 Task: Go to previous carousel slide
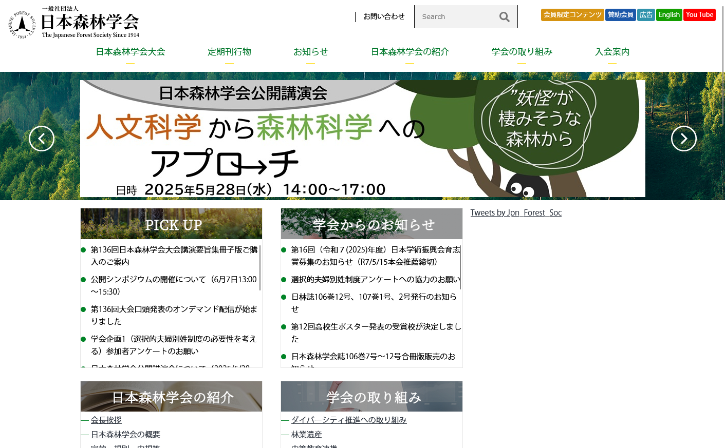pos(42,139)
